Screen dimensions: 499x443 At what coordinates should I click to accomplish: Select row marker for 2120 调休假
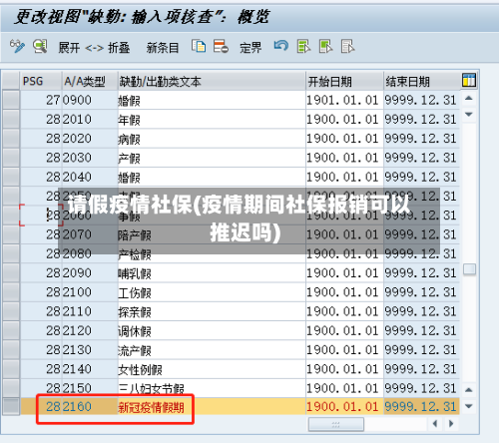click(x=11, y=331)
